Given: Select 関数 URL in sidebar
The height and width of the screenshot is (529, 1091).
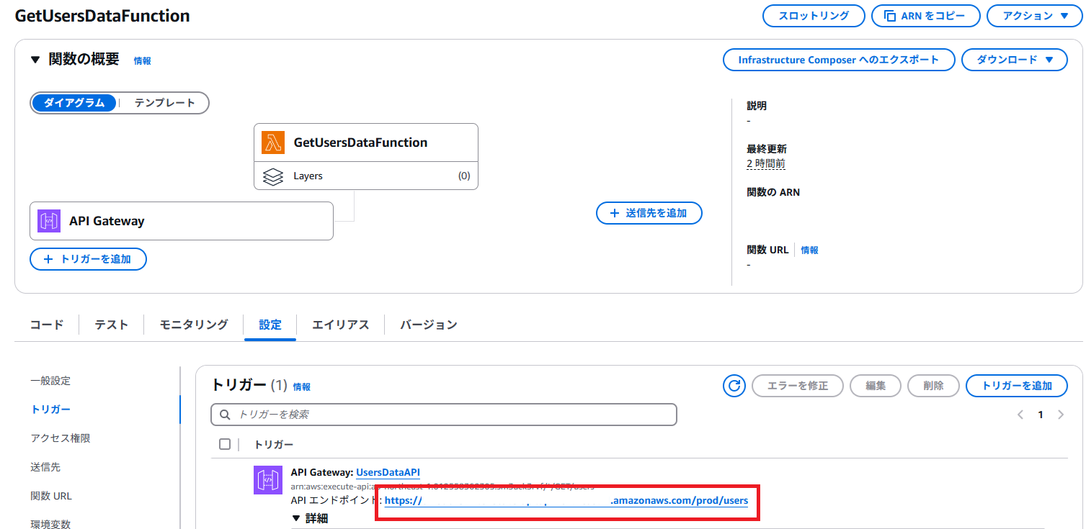Looking at the screenshot, I should (51, 496).
